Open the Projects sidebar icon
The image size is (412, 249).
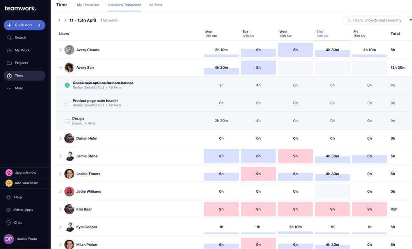9,63
